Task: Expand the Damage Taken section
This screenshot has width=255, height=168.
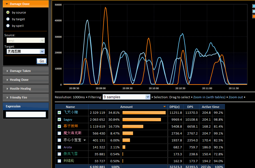Action: coord(26,71)
